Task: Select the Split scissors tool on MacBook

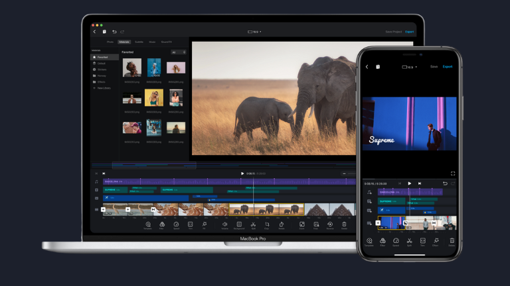Action: [253, 225]
